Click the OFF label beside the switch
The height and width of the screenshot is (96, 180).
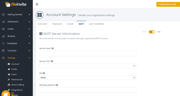pyautogui.click(x=145, y=32)
